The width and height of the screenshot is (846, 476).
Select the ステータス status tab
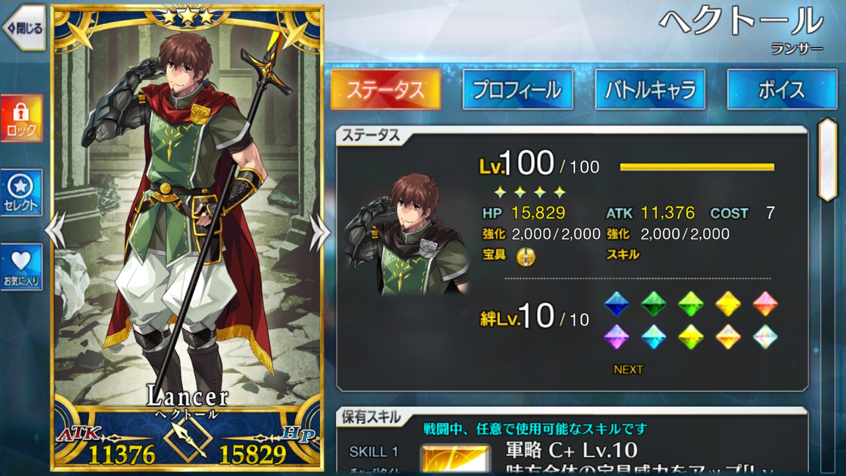coord(386,89)
